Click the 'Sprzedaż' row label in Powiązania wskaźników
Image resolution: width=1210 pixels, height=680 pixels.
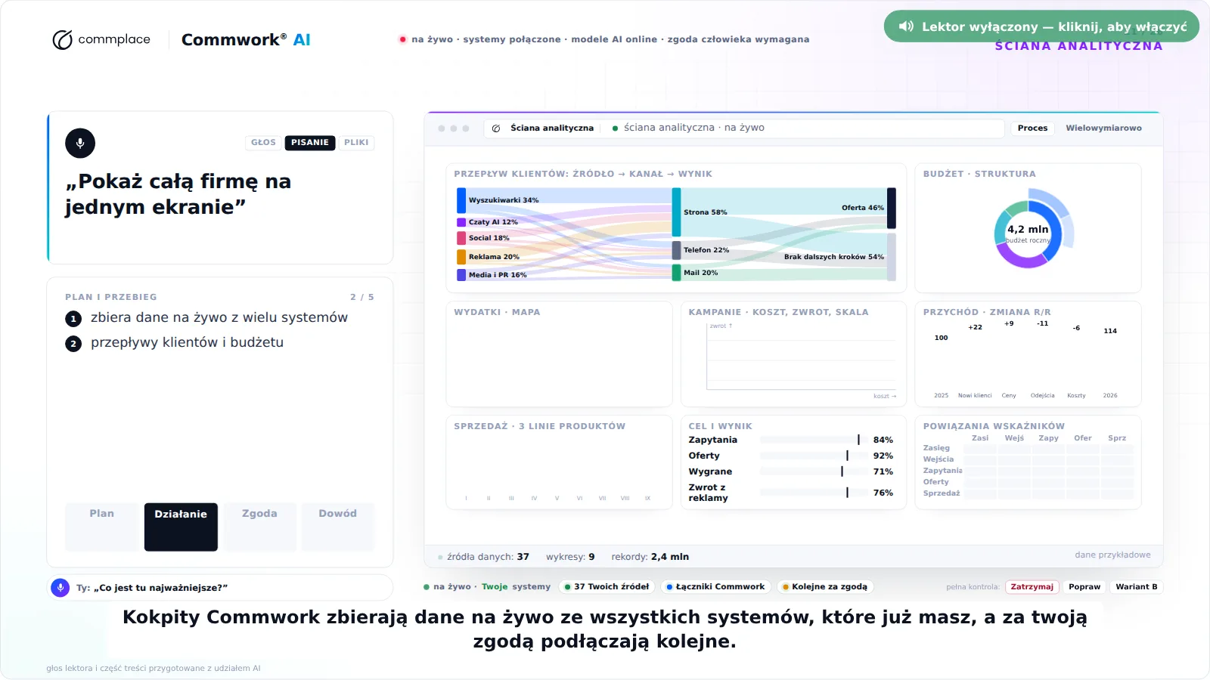(x=942, y=493)
